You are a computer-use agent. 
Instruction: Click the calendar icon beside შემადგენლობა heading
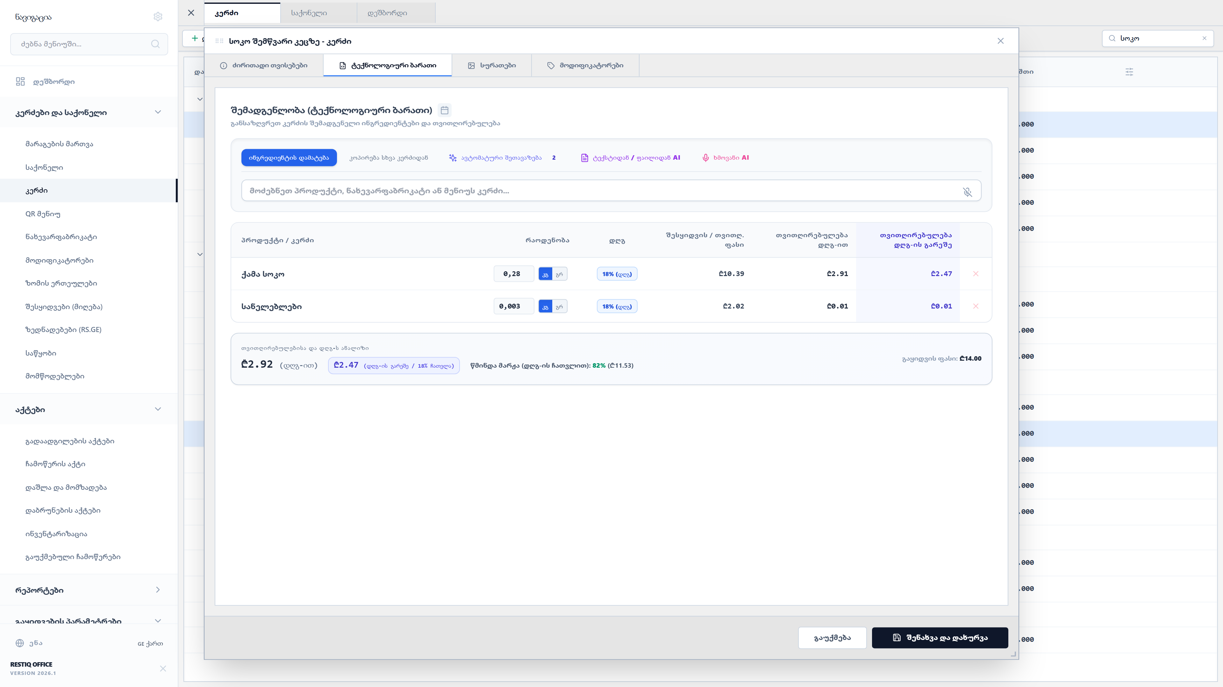pyautogui.click(x=444, y=110)
